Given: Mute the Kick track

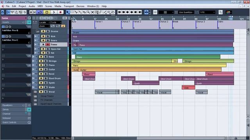Looking at the screenshot, I should point(43,36).
